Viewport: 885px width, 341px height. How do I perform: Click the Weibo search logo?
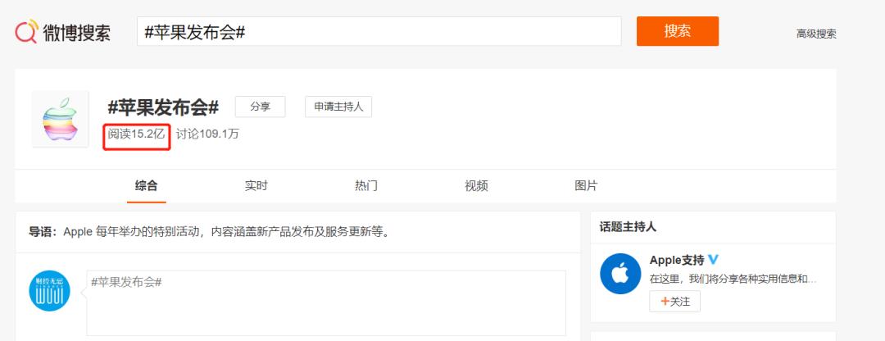pos(62,31)
